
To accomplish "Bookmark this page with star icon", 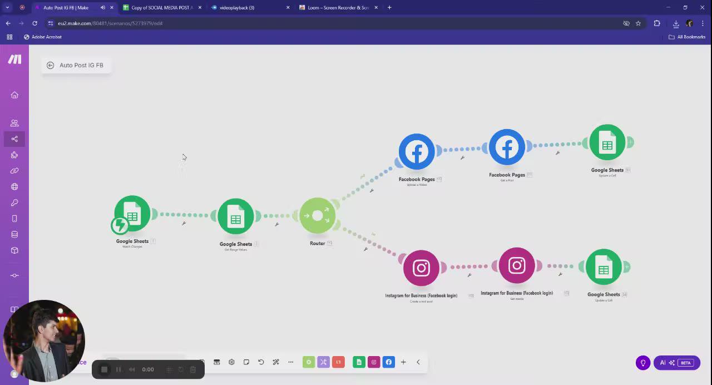I will coord(638,23).
